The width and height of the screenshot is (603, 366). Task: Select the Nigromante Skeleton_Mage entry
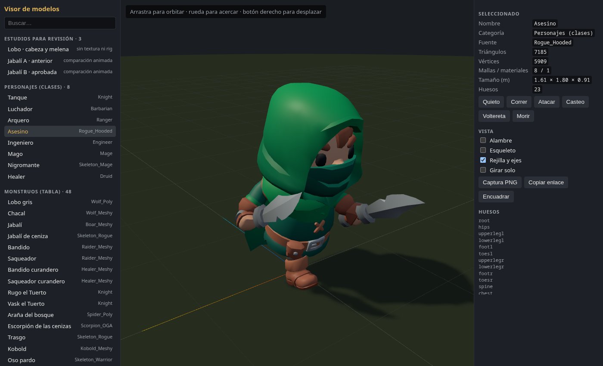coord(60,165)
